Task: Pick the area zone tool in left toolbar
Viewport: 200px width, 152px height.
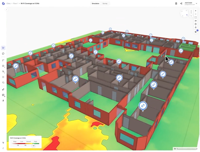Action: (x=3, y=66)
